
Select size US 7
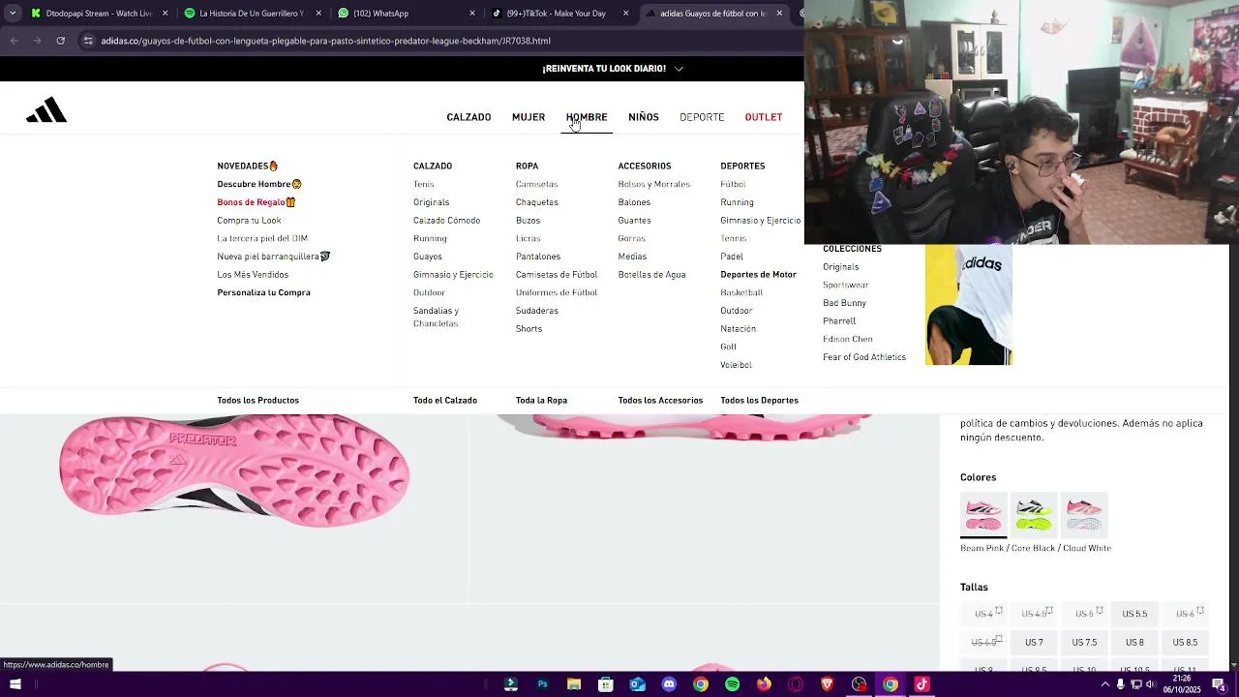(1034, 643)
